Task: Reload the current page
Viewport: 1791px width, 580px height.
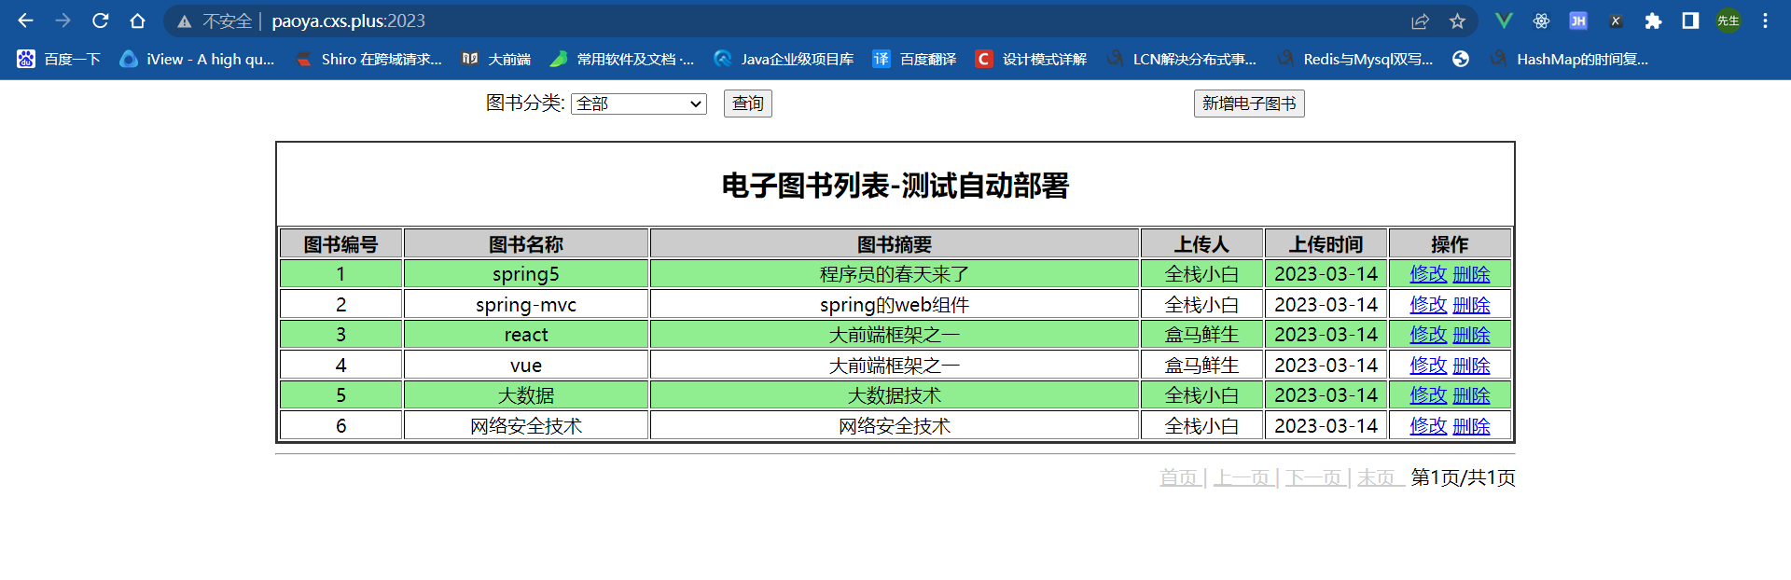Action: [100, 21]
